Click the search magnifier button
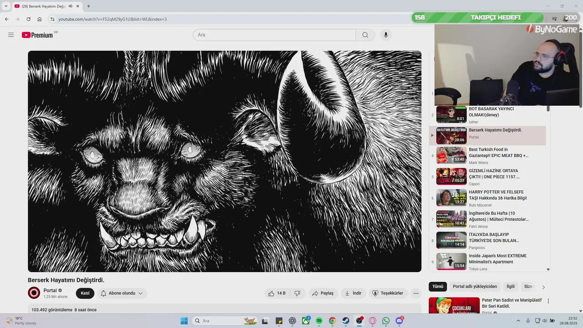The width and height of the screenshot is (583, 328). pos(365,35)
